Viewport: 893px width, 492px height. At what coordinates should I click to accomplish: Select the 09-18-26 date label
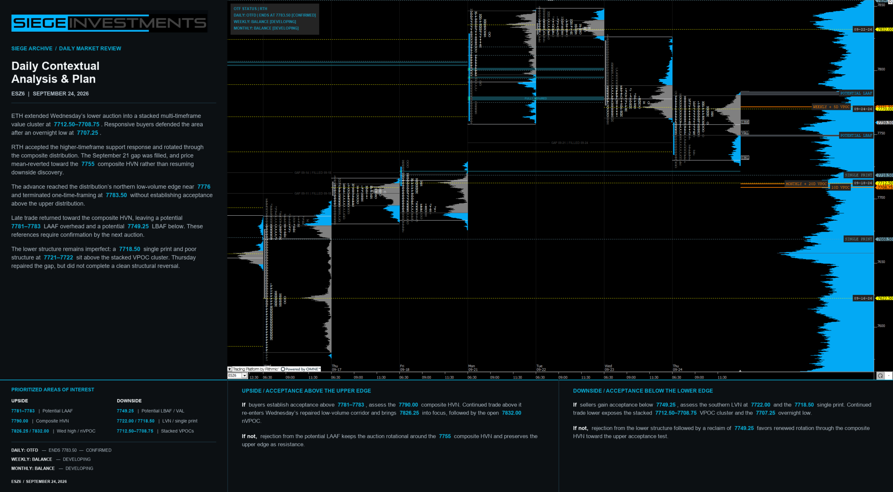[863, 183]
